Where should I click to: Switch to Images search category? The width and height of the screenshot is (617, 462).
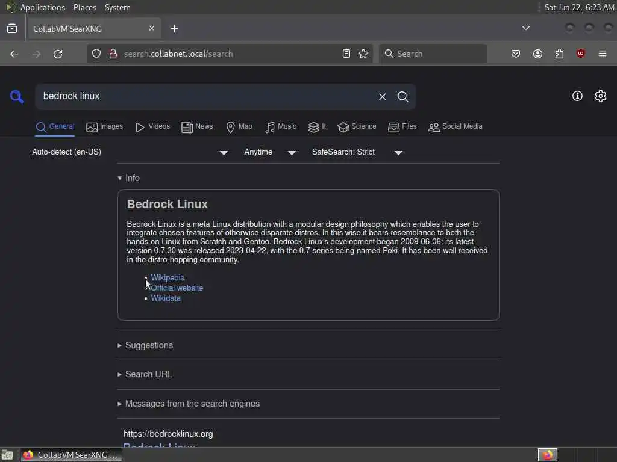(x=105, y=127)
